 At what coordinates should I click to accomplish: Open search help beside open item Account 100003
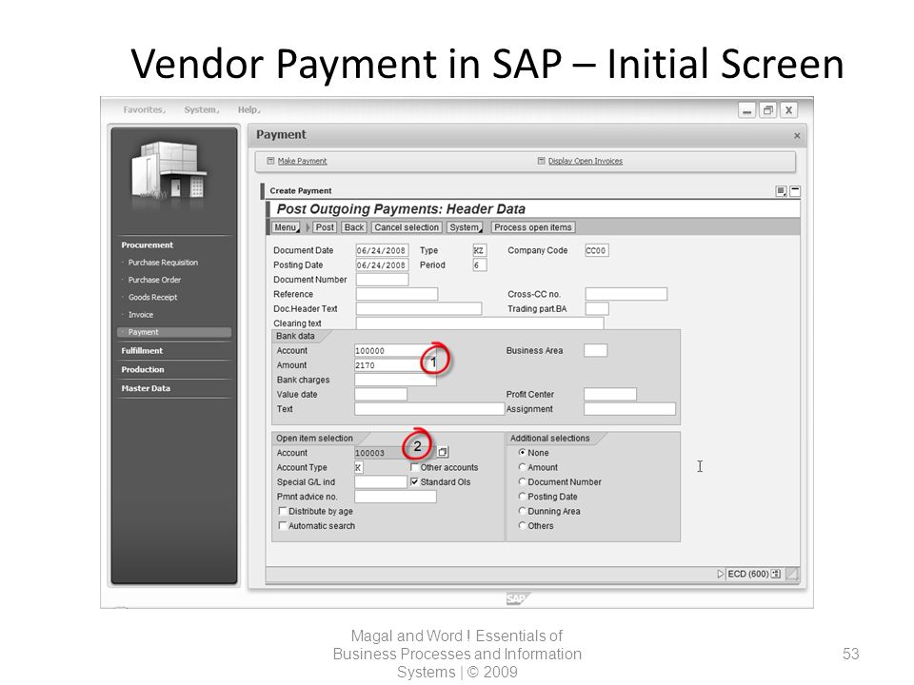coord(443,452)
